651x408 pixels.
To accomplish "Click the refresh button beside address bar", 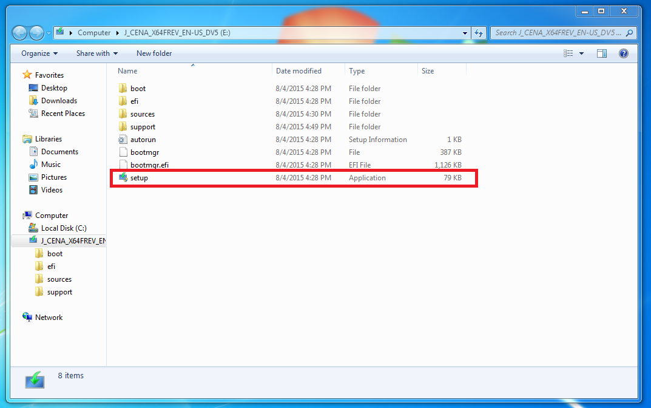I will click(x=479, y=33).
